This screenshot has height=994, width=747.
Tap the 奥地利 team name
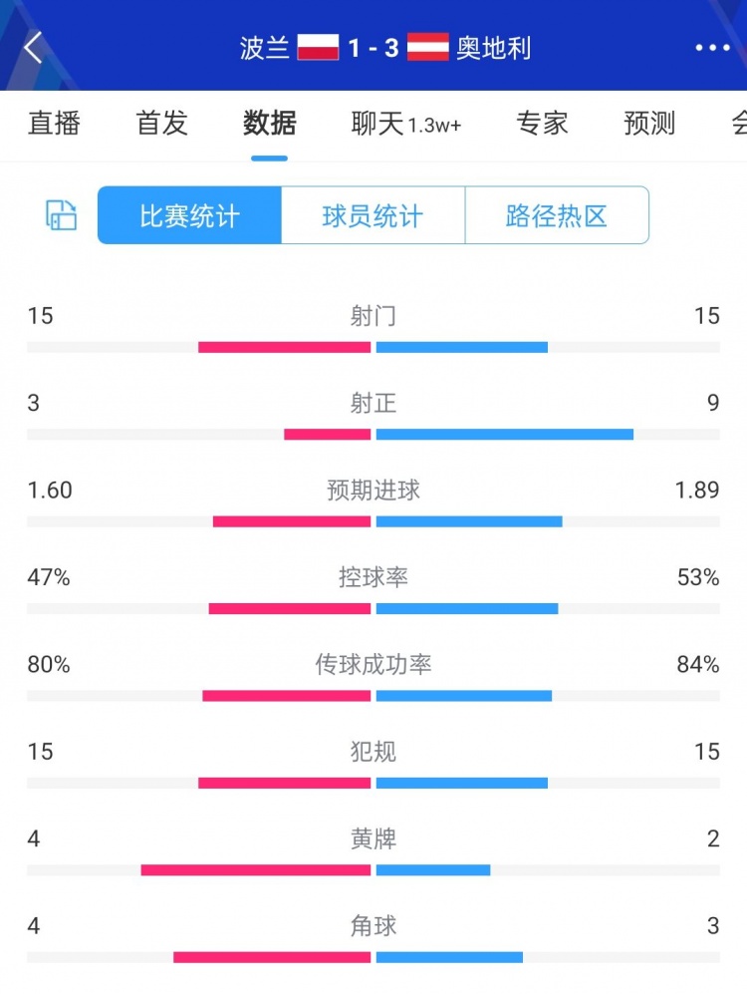494,47
